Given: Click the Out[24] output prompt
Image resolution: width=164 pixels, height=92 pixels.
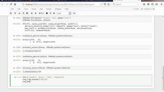Looking at the screenshot, I should [x=17, y=24].
